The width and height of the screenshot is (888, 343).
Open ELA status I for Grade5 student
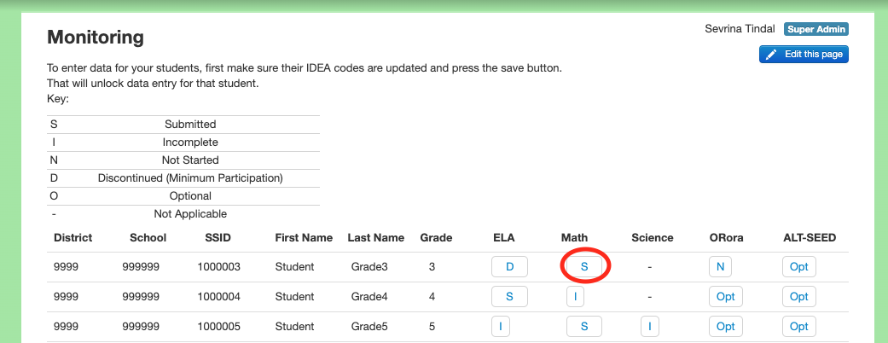(x=500, y=327)
